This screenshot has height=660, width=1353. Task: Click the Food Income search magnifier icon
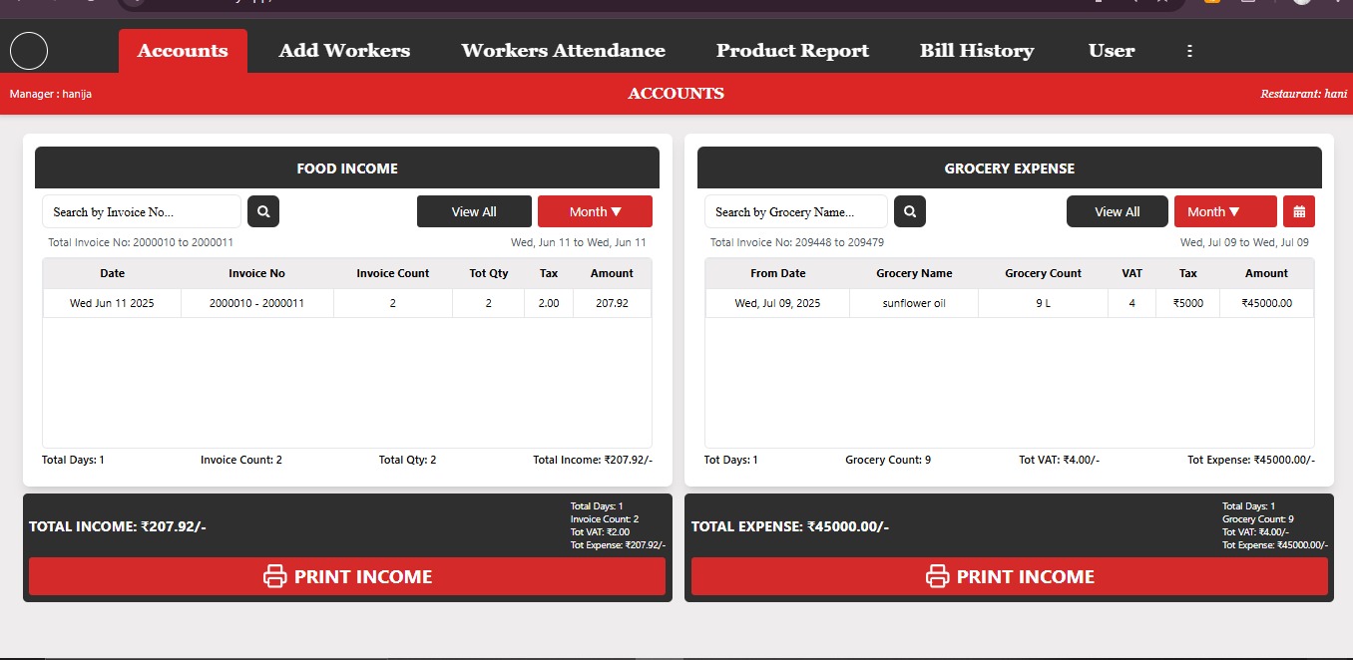263,211
